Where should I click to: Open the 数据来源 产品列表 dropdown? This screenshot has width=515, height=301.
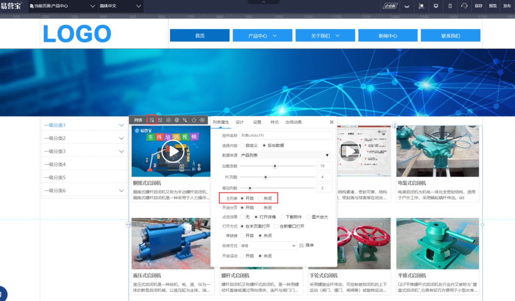(x=286, y=155)
